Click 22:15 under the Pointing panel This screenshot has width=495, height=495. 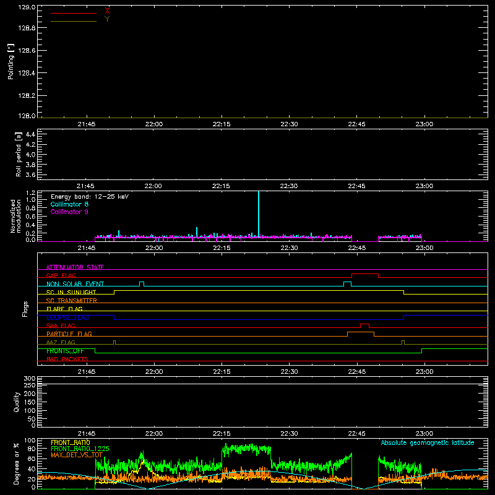[222, 124]
